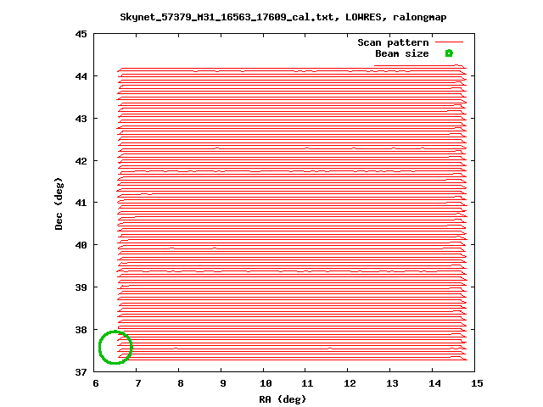The image size is (543, 407).
Task: Click the RA axis tick label 13
Action: [x=392, y=383]
